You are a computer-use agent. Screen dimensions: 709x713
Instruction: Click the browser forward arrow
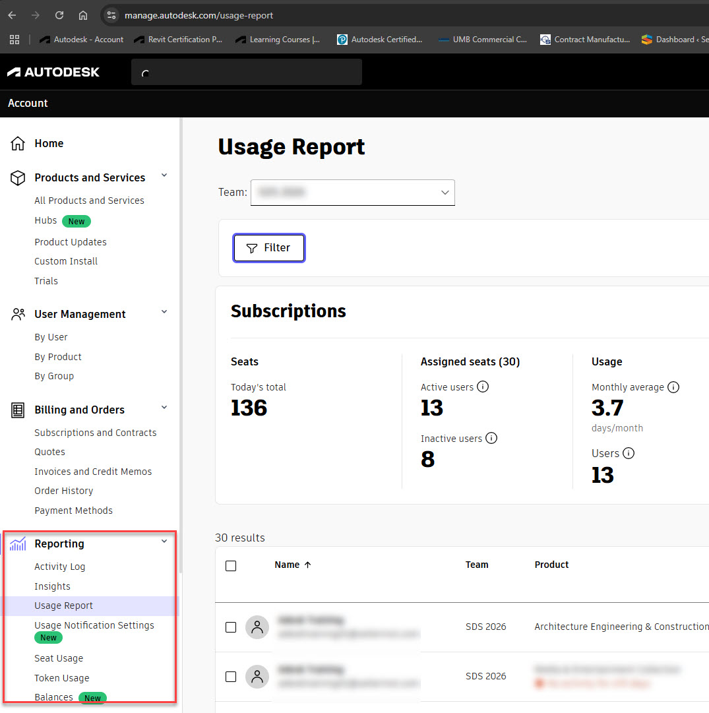click(x=36, y=15)
